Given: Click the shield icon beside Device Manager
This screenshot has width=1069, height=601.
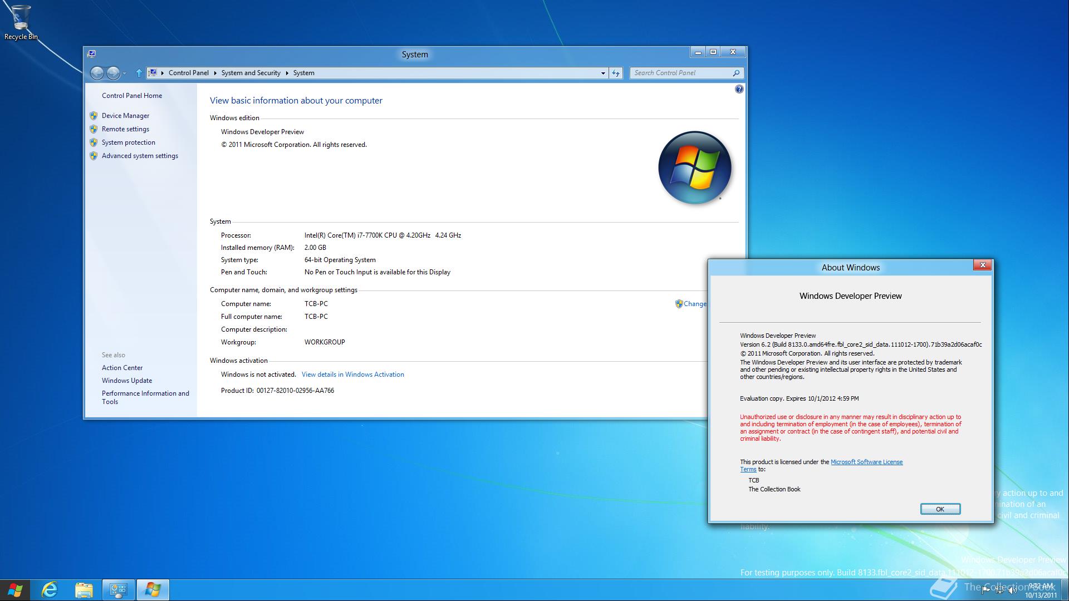Looking at the screenshot, I should [x=94, y=116].
